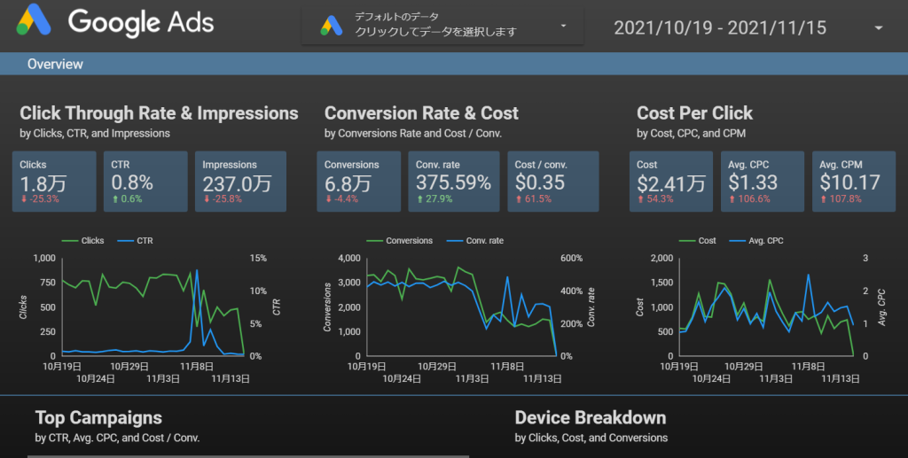Switch to the Overview tab
Screen dimensions: 908x458
tap(55, 64)
